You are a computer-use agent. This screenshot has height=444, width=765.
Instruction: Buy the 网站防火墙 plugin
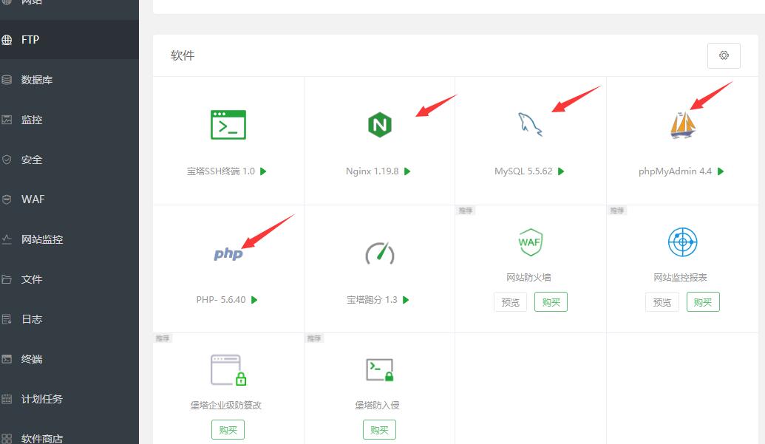[551, 302]
